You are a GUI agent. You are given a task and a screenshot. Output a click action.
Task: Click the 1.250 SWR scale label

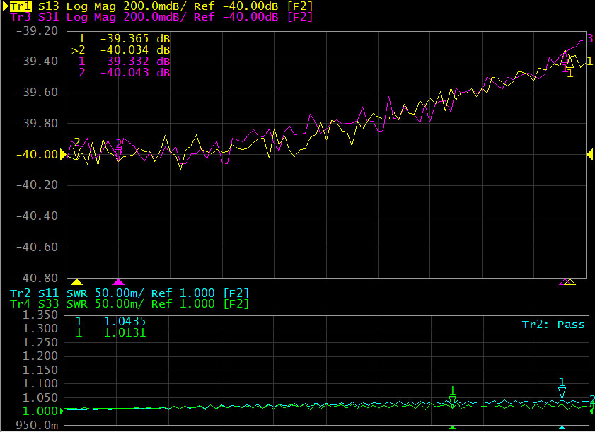point(40,342)
